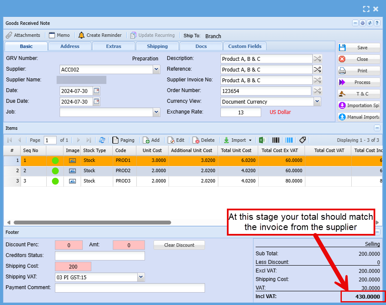Edit the selected item line
Image resolution: width=386 pixels, height=305 pixels.
pos(176,140)
